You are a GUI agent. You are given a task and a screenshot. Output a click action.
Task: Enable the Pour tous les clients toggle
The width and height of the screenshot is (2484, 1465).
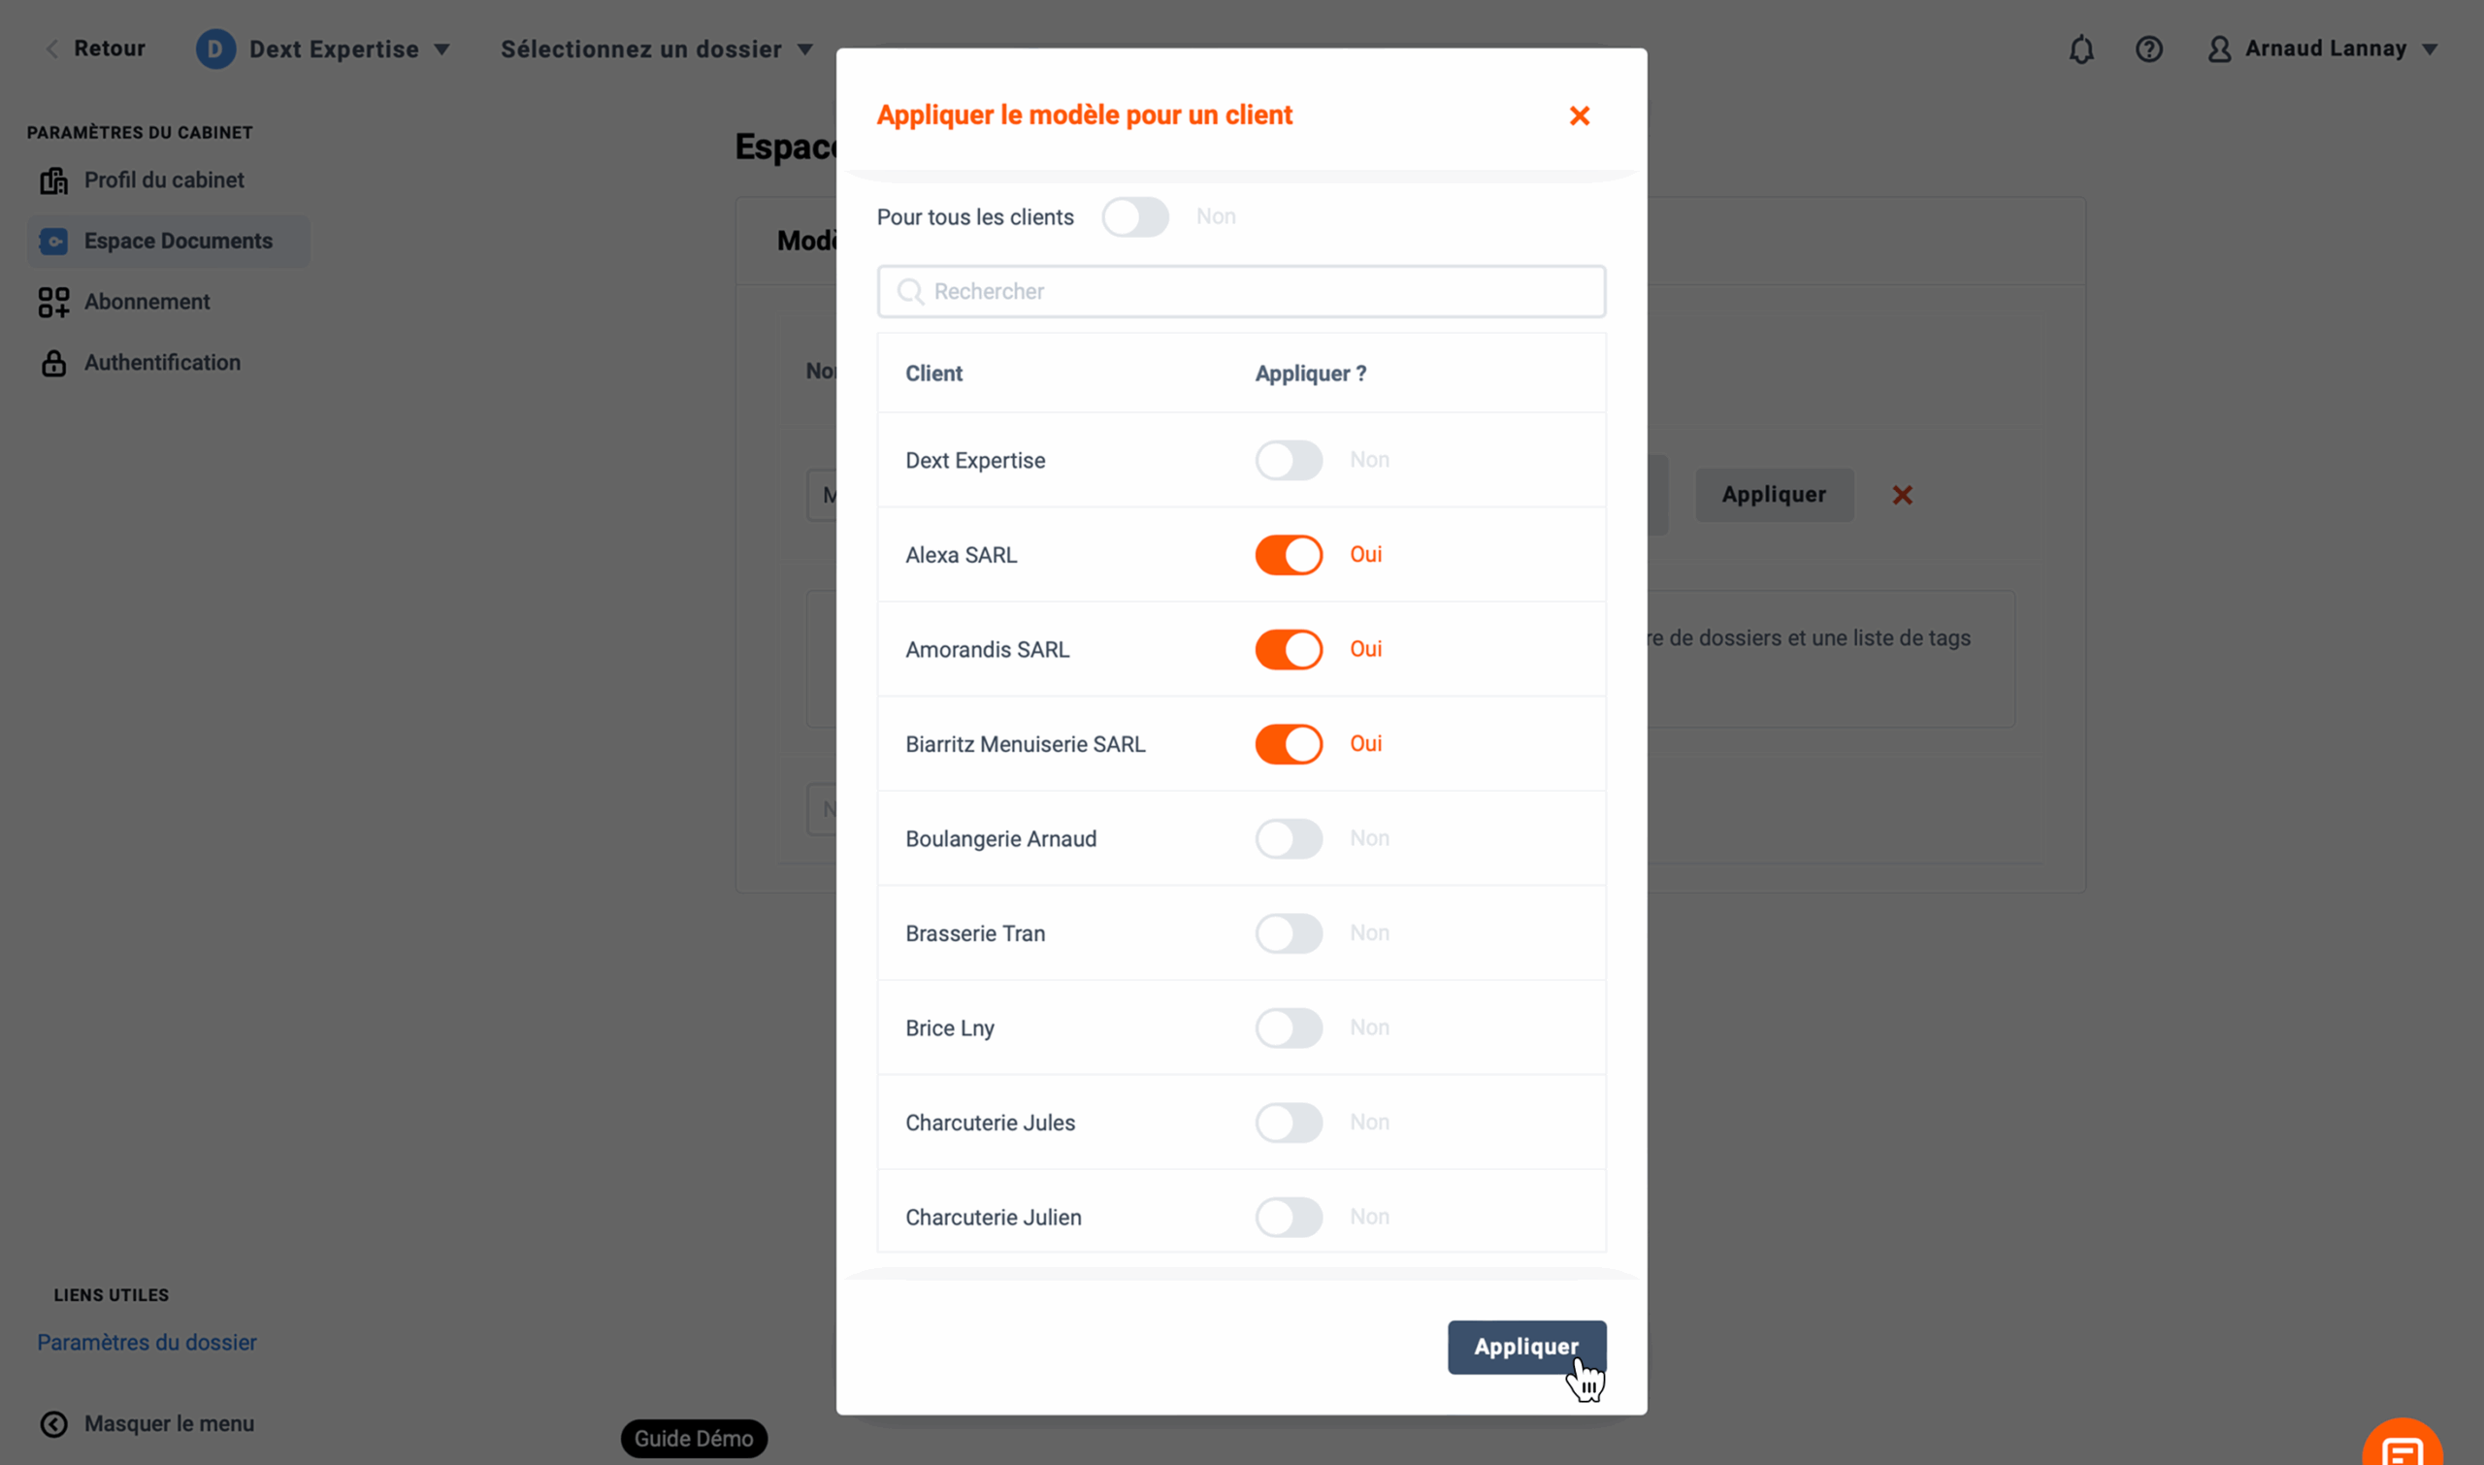(1135, 217)
